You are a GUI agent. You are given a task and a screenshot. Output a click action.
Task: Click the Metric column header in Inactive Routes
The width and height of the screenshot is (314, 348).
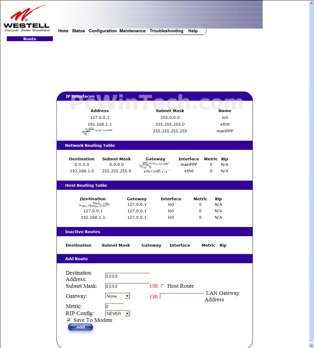click(209, 245)
